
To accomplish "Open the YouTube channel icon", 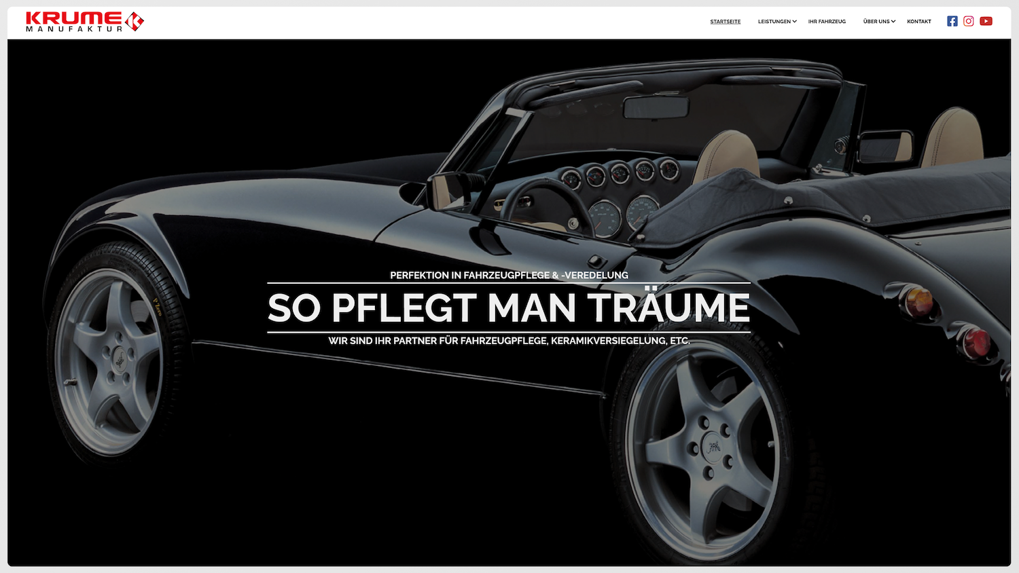I will [x=986, y=21].
